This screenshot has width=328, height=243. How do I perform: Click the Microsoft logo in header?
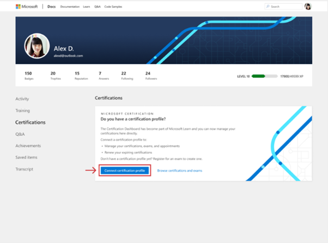click(27, 7)
